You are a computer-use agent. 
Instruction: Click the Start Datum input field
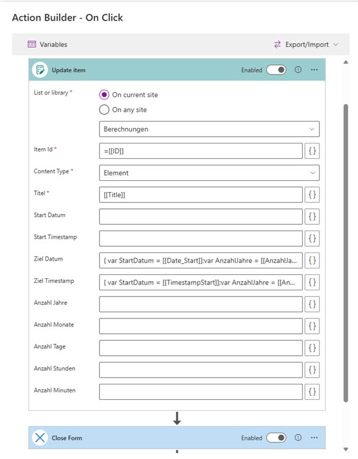(201, 217)
